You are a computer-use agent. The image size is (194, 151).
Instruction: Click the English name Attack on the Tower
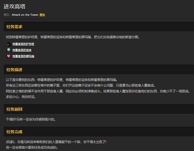coord(25,15)
